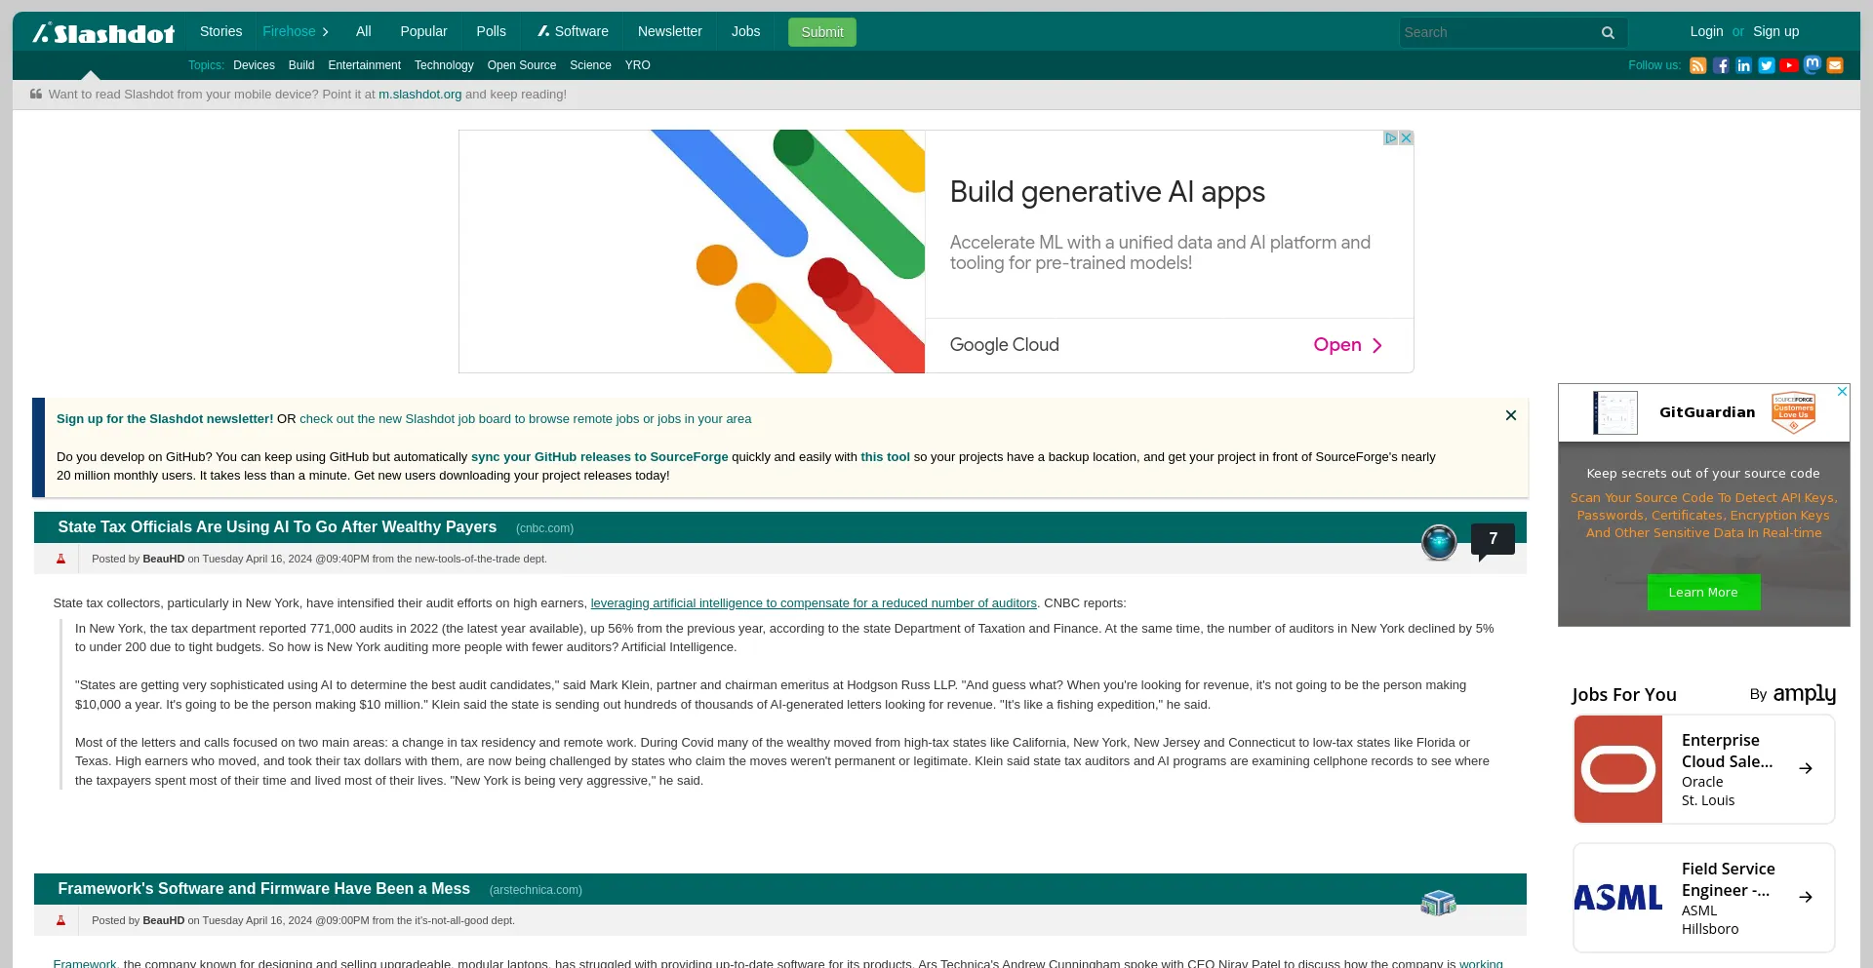The width and height of the screenshot is (1873, 968).
Task: Open Slashdot's Facebook page icon
Action: (x=1721, y=65)
